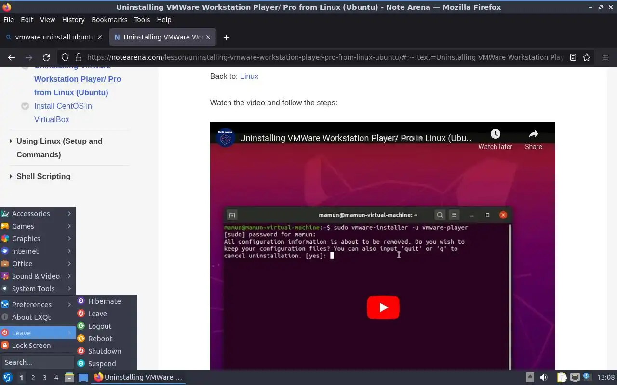
Task: Open the Bookmarks menu
Action: tap(109, 20)
